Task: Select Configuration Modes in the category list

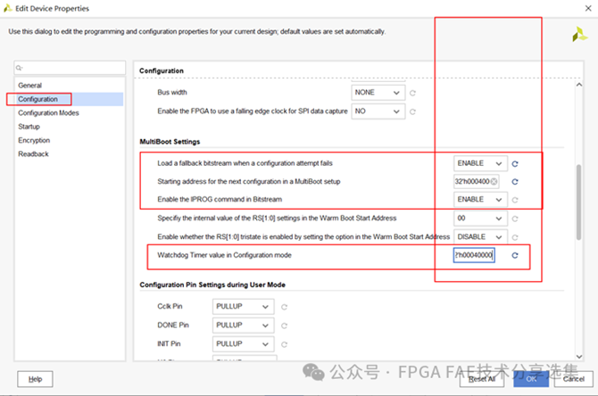Action: 48,112
